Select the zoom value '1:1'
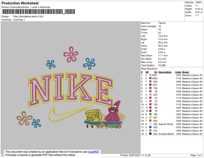The image size is (204, 158). (197, 16)
